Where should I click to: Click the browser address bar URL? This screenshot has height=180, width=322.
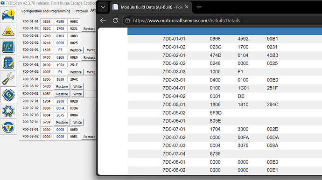pos(187,21)
